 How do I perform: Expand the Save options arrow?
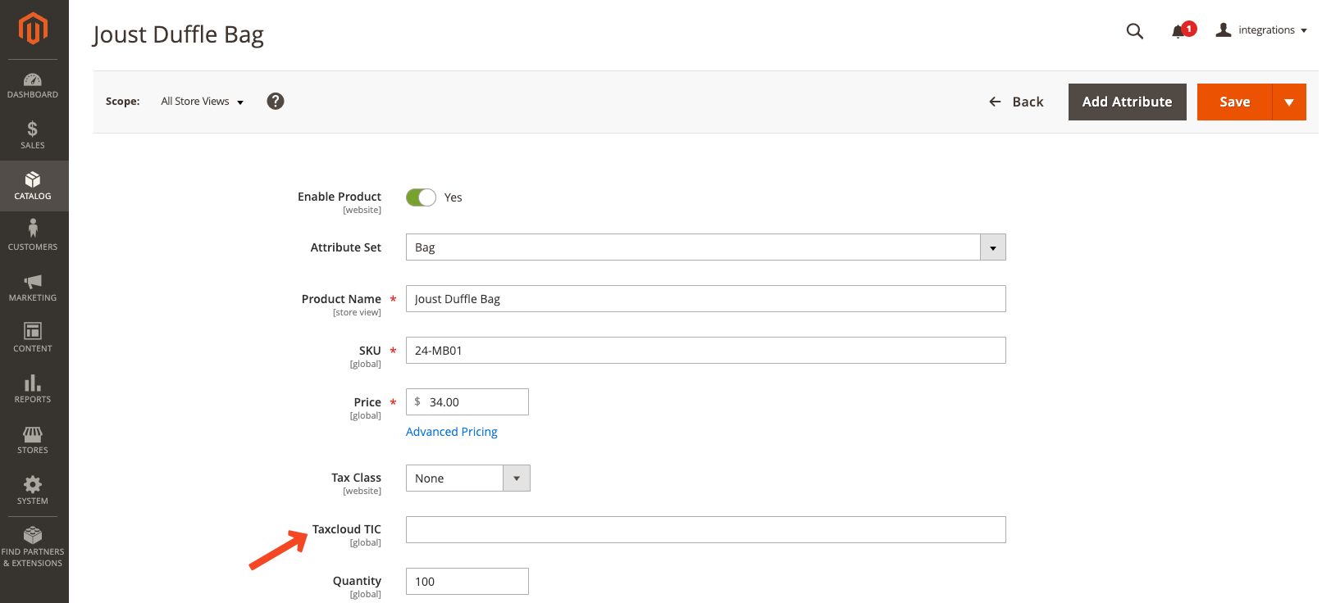1289,102
